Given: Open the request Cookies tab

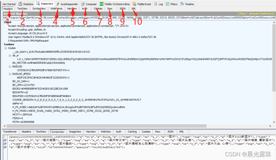Looking at the screenshot, I should pyautogui.click(x=98, y=9).
